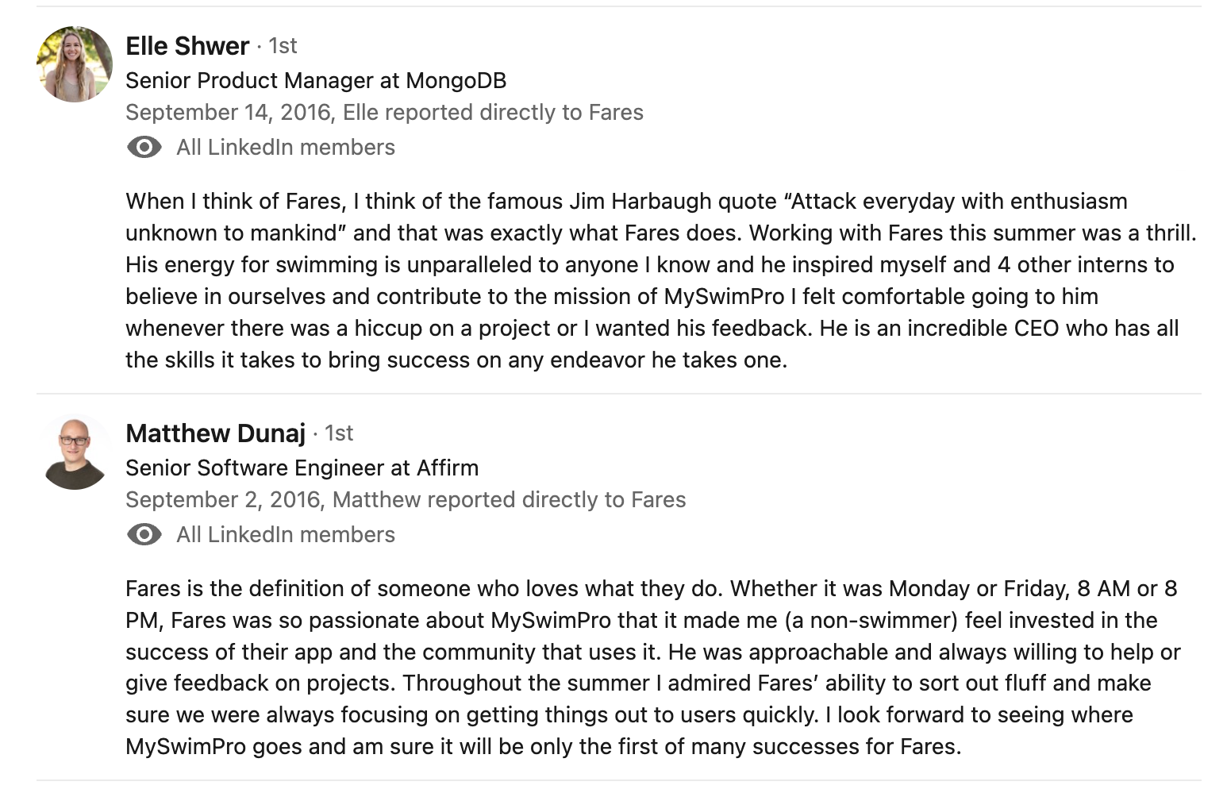Open Matthew Dunaj's name link
The height and width of the screenshot is (793, 1227).
[x=215, y=433]
